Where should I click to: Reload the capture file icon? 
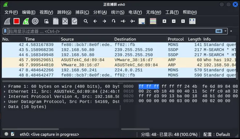(75, 21)
